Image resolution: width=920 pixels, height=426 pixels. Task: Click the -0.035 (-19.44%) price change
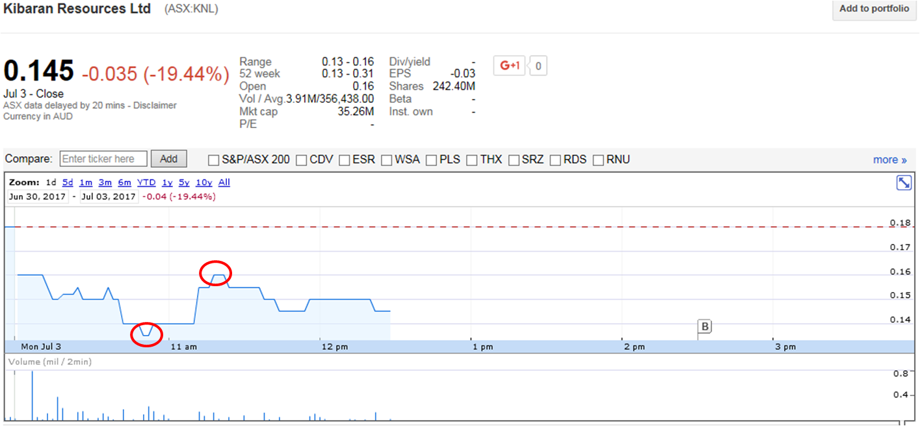(156, 74)
